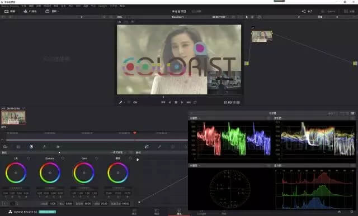The image size is (358, 216).
Task: Mute the viewer audio speaker icon
Action: click(x=135, y=102)
